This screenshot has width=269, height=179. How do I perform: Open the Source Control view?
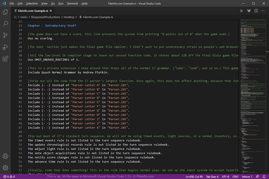(5, 35)
